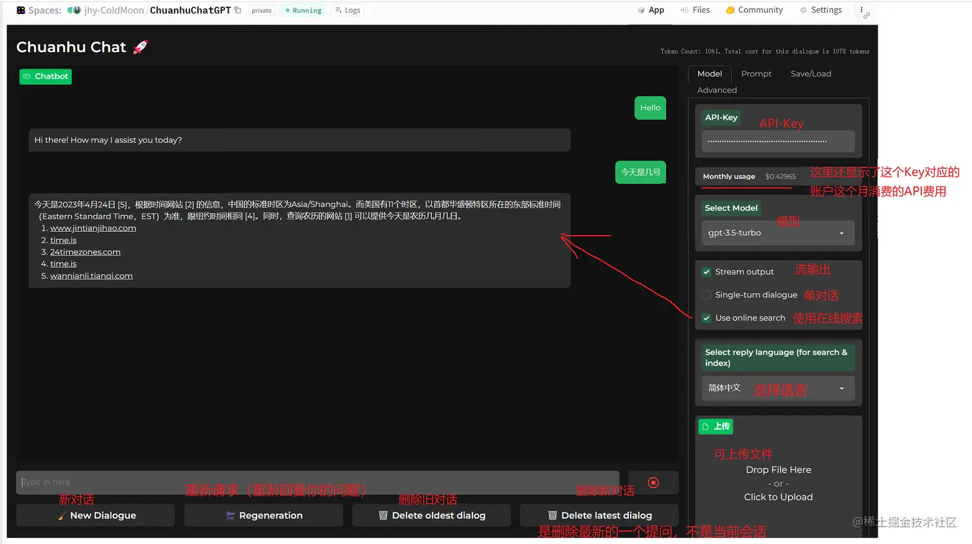Open the Community section
Viewport: 972px width, 544px height.
coord(755,10)
